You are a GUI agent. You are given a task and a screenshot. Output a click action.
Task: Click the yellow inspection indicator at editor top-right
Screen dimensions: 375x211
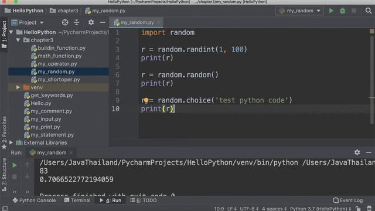371,31
